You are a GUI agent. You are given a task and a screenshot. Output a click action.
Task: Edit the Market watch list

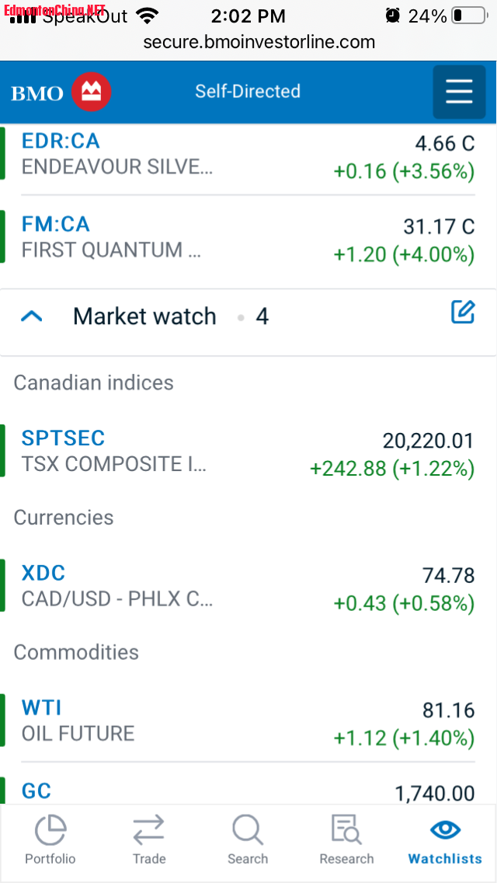tap(463, 312)
